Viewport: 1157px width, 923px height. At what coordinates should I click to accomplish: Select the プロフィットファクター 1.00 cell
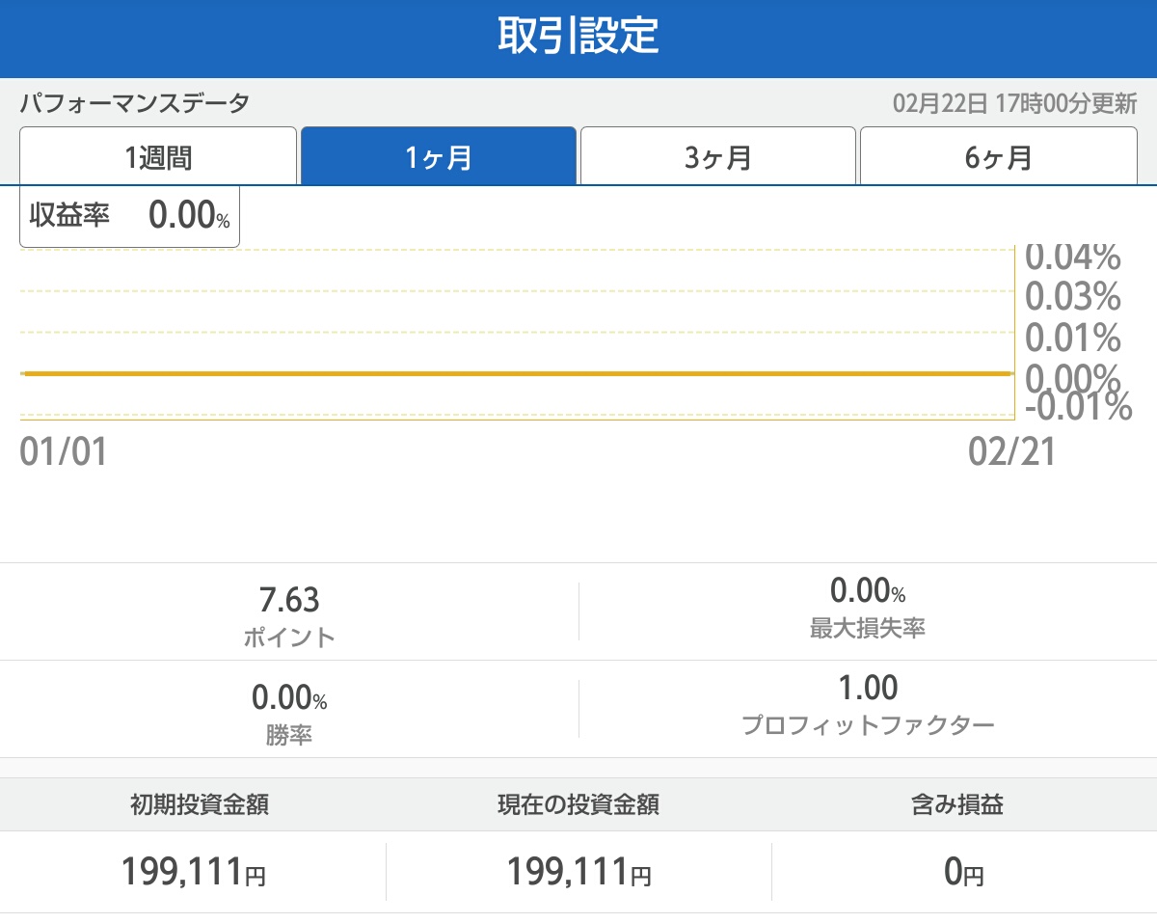pyautogui.click(x=868, y=704)
